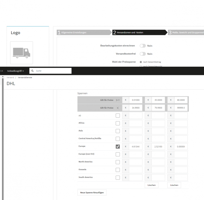Toggle Versandkostenfrei switch
This screenshot has width=204, height=200.
click(x=143, y=54)
